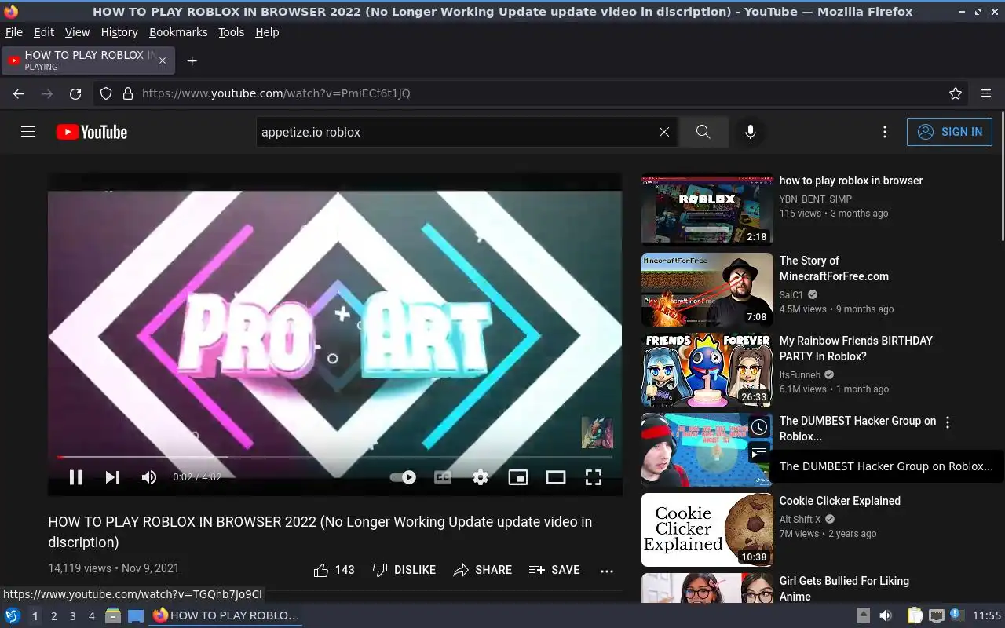Screen dimensions: 1005x628
Task: Click the video channel watermark
Action: tap(597, 433)
